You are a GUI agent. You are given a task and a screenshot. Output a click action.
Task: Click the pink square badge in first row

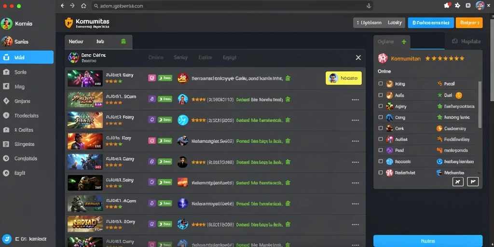pos(152,78)
